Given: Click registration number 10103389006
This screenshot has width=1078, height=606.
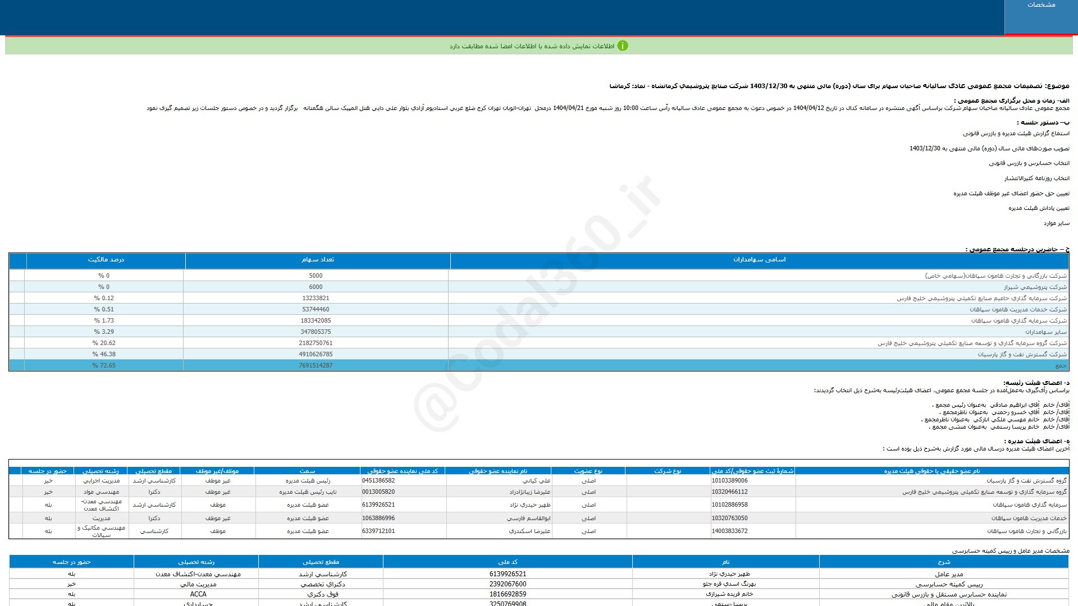Looking at the screenshot, I should point(729,480).
